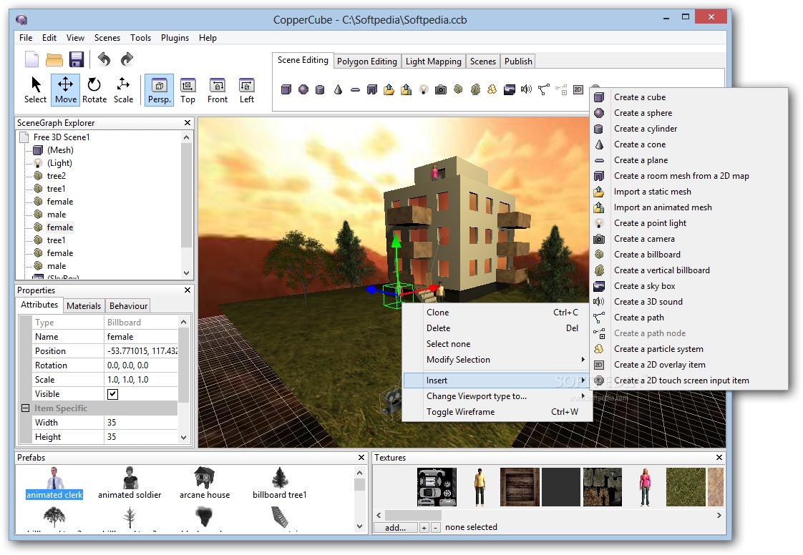Open the Tools menu
The width and height of the screenshot is (803, 555).
(141, 38)
